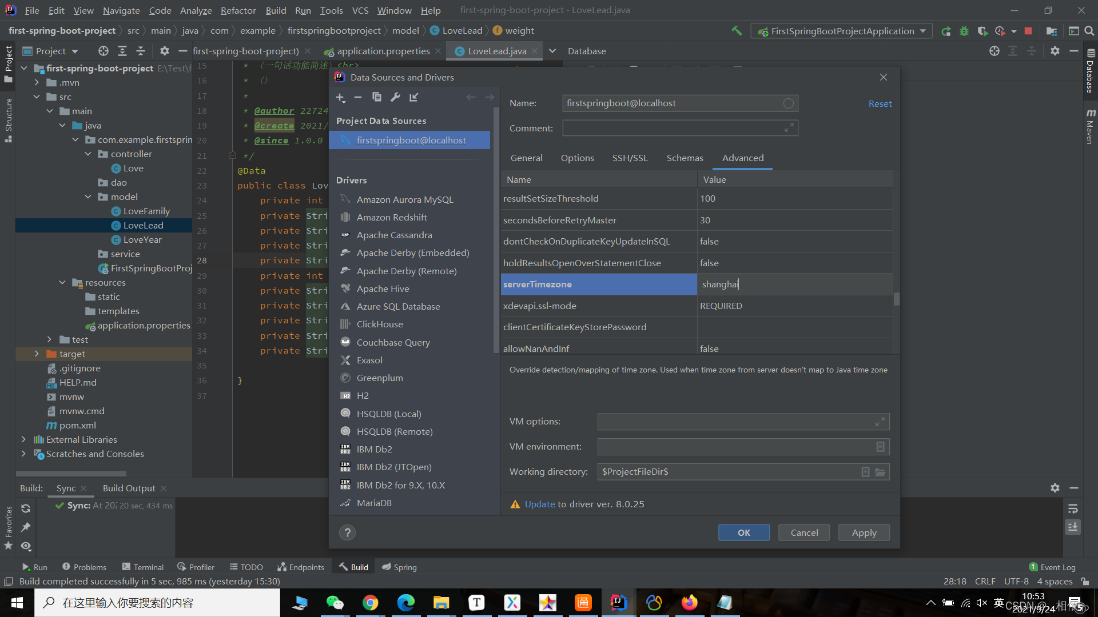Expand the .mvn folder
The height and width of the screenshot is (617, 1098).
tap(37, 82)
